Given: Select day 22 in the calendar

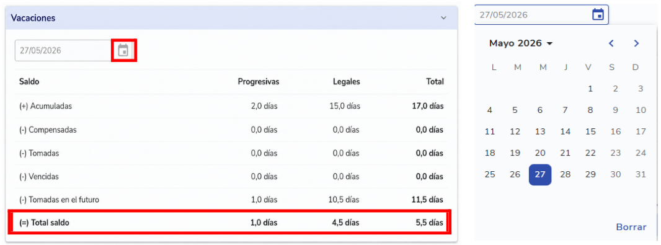Looking at the screenshot, I should coord(590,153).
